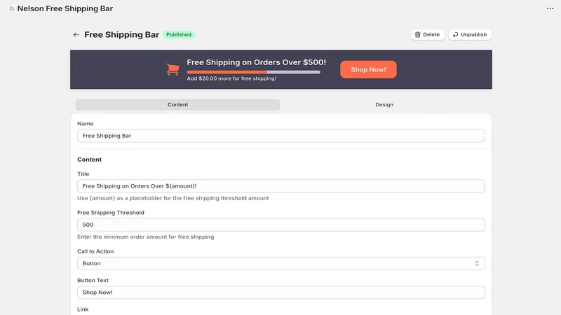Click the 'Add $20.00 more for free shipping!' text
Viewport: 561px width, 315px height.
point(231,78)
